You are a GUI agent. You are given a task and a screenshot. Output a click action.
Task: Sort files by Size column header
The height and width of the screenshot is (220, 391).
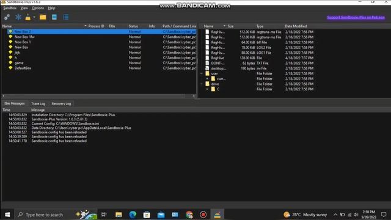231,26
